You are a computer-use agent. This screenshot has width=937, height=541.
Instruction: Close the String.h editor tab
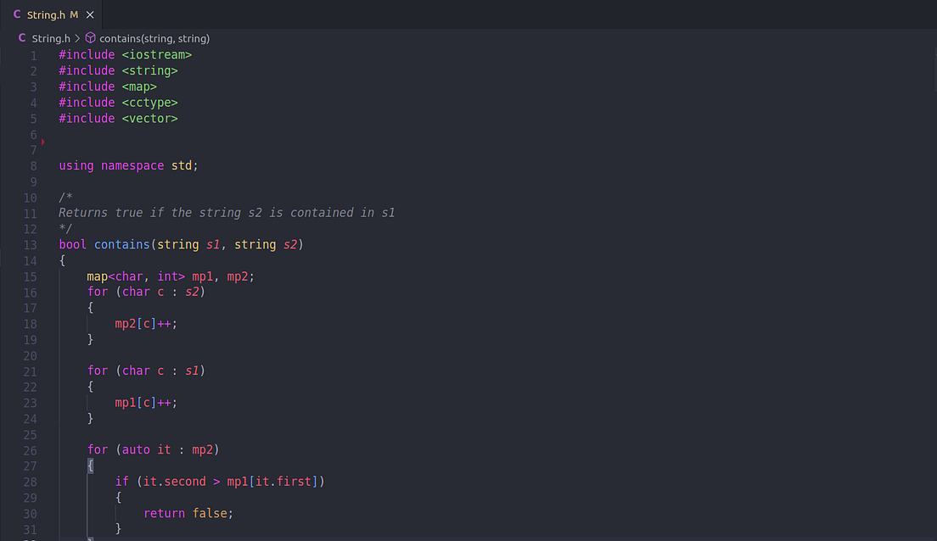(89, 14)
